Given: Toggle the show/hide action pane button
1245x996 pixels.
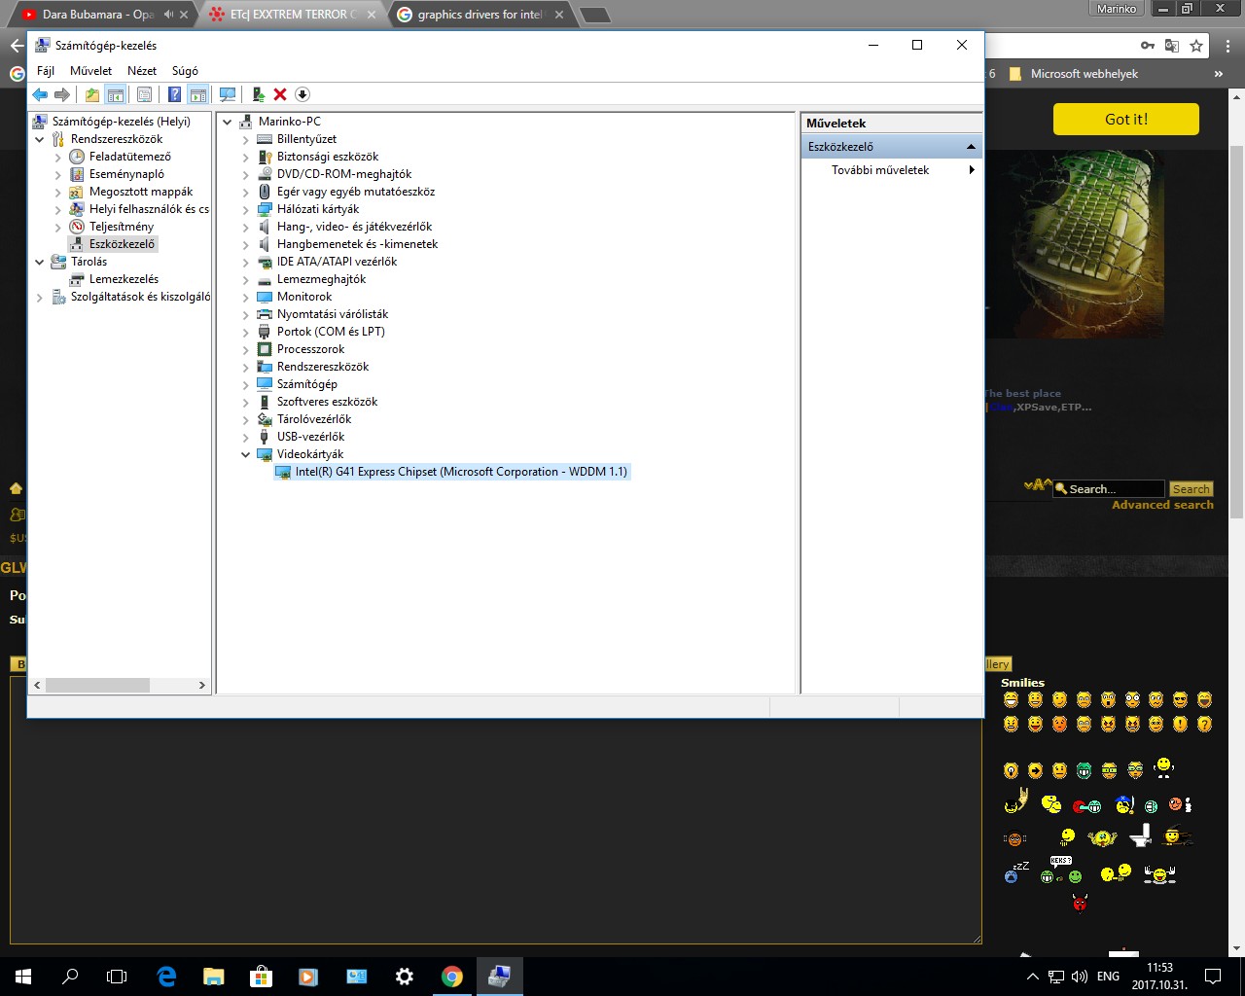Looking at the screenshot, I should (x=198, y=94).
